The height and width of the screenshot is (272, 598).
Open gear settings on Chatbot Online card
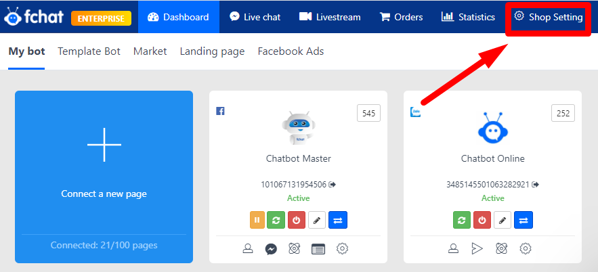[x=526, y=249]
